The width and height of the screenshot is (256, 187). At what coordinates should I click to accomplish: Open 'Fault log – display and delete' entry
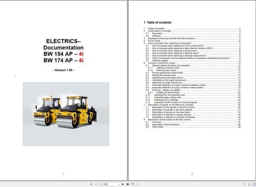193,90
